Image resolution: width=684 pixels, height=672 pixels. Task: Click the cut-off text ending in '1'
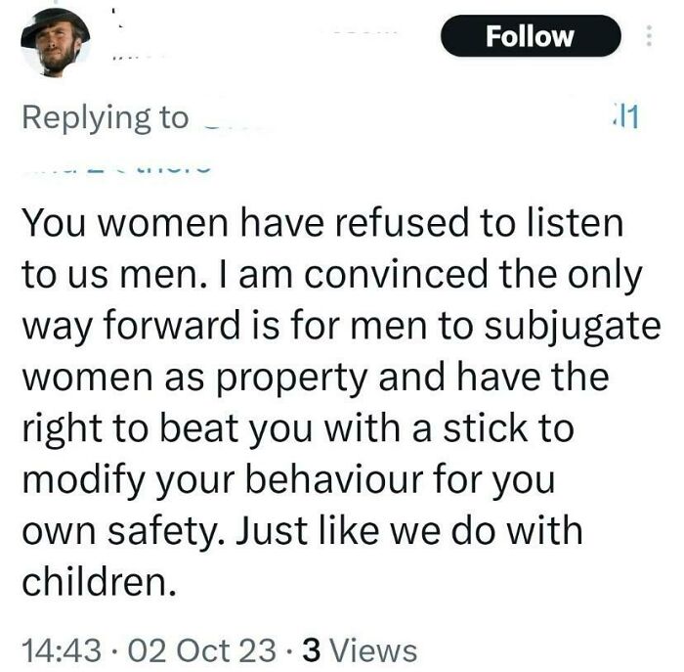point(626,117)
